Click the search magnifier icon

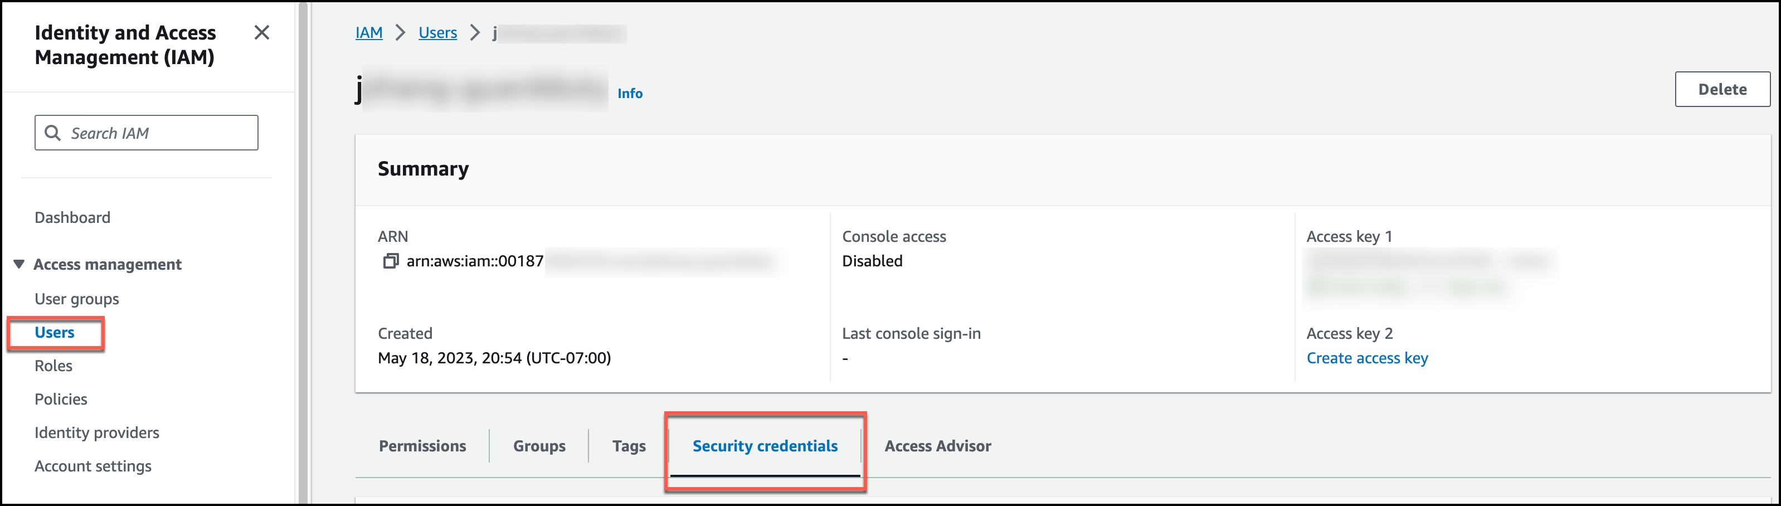click(52, 133)
